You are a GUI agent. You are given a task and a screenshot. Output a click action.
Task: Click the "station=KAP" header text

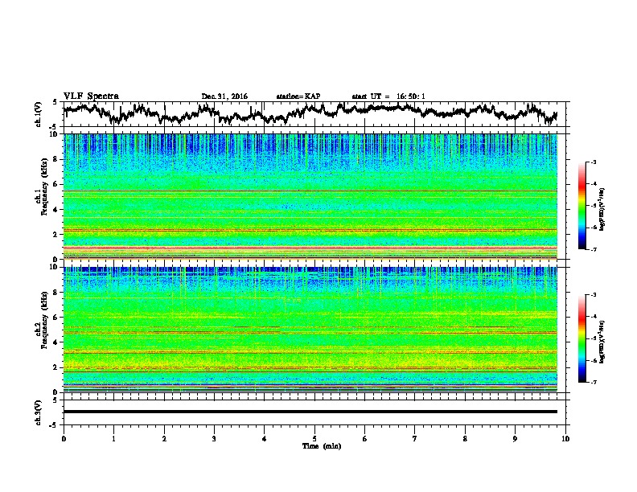pyautogui.click(x=298, y=96)
